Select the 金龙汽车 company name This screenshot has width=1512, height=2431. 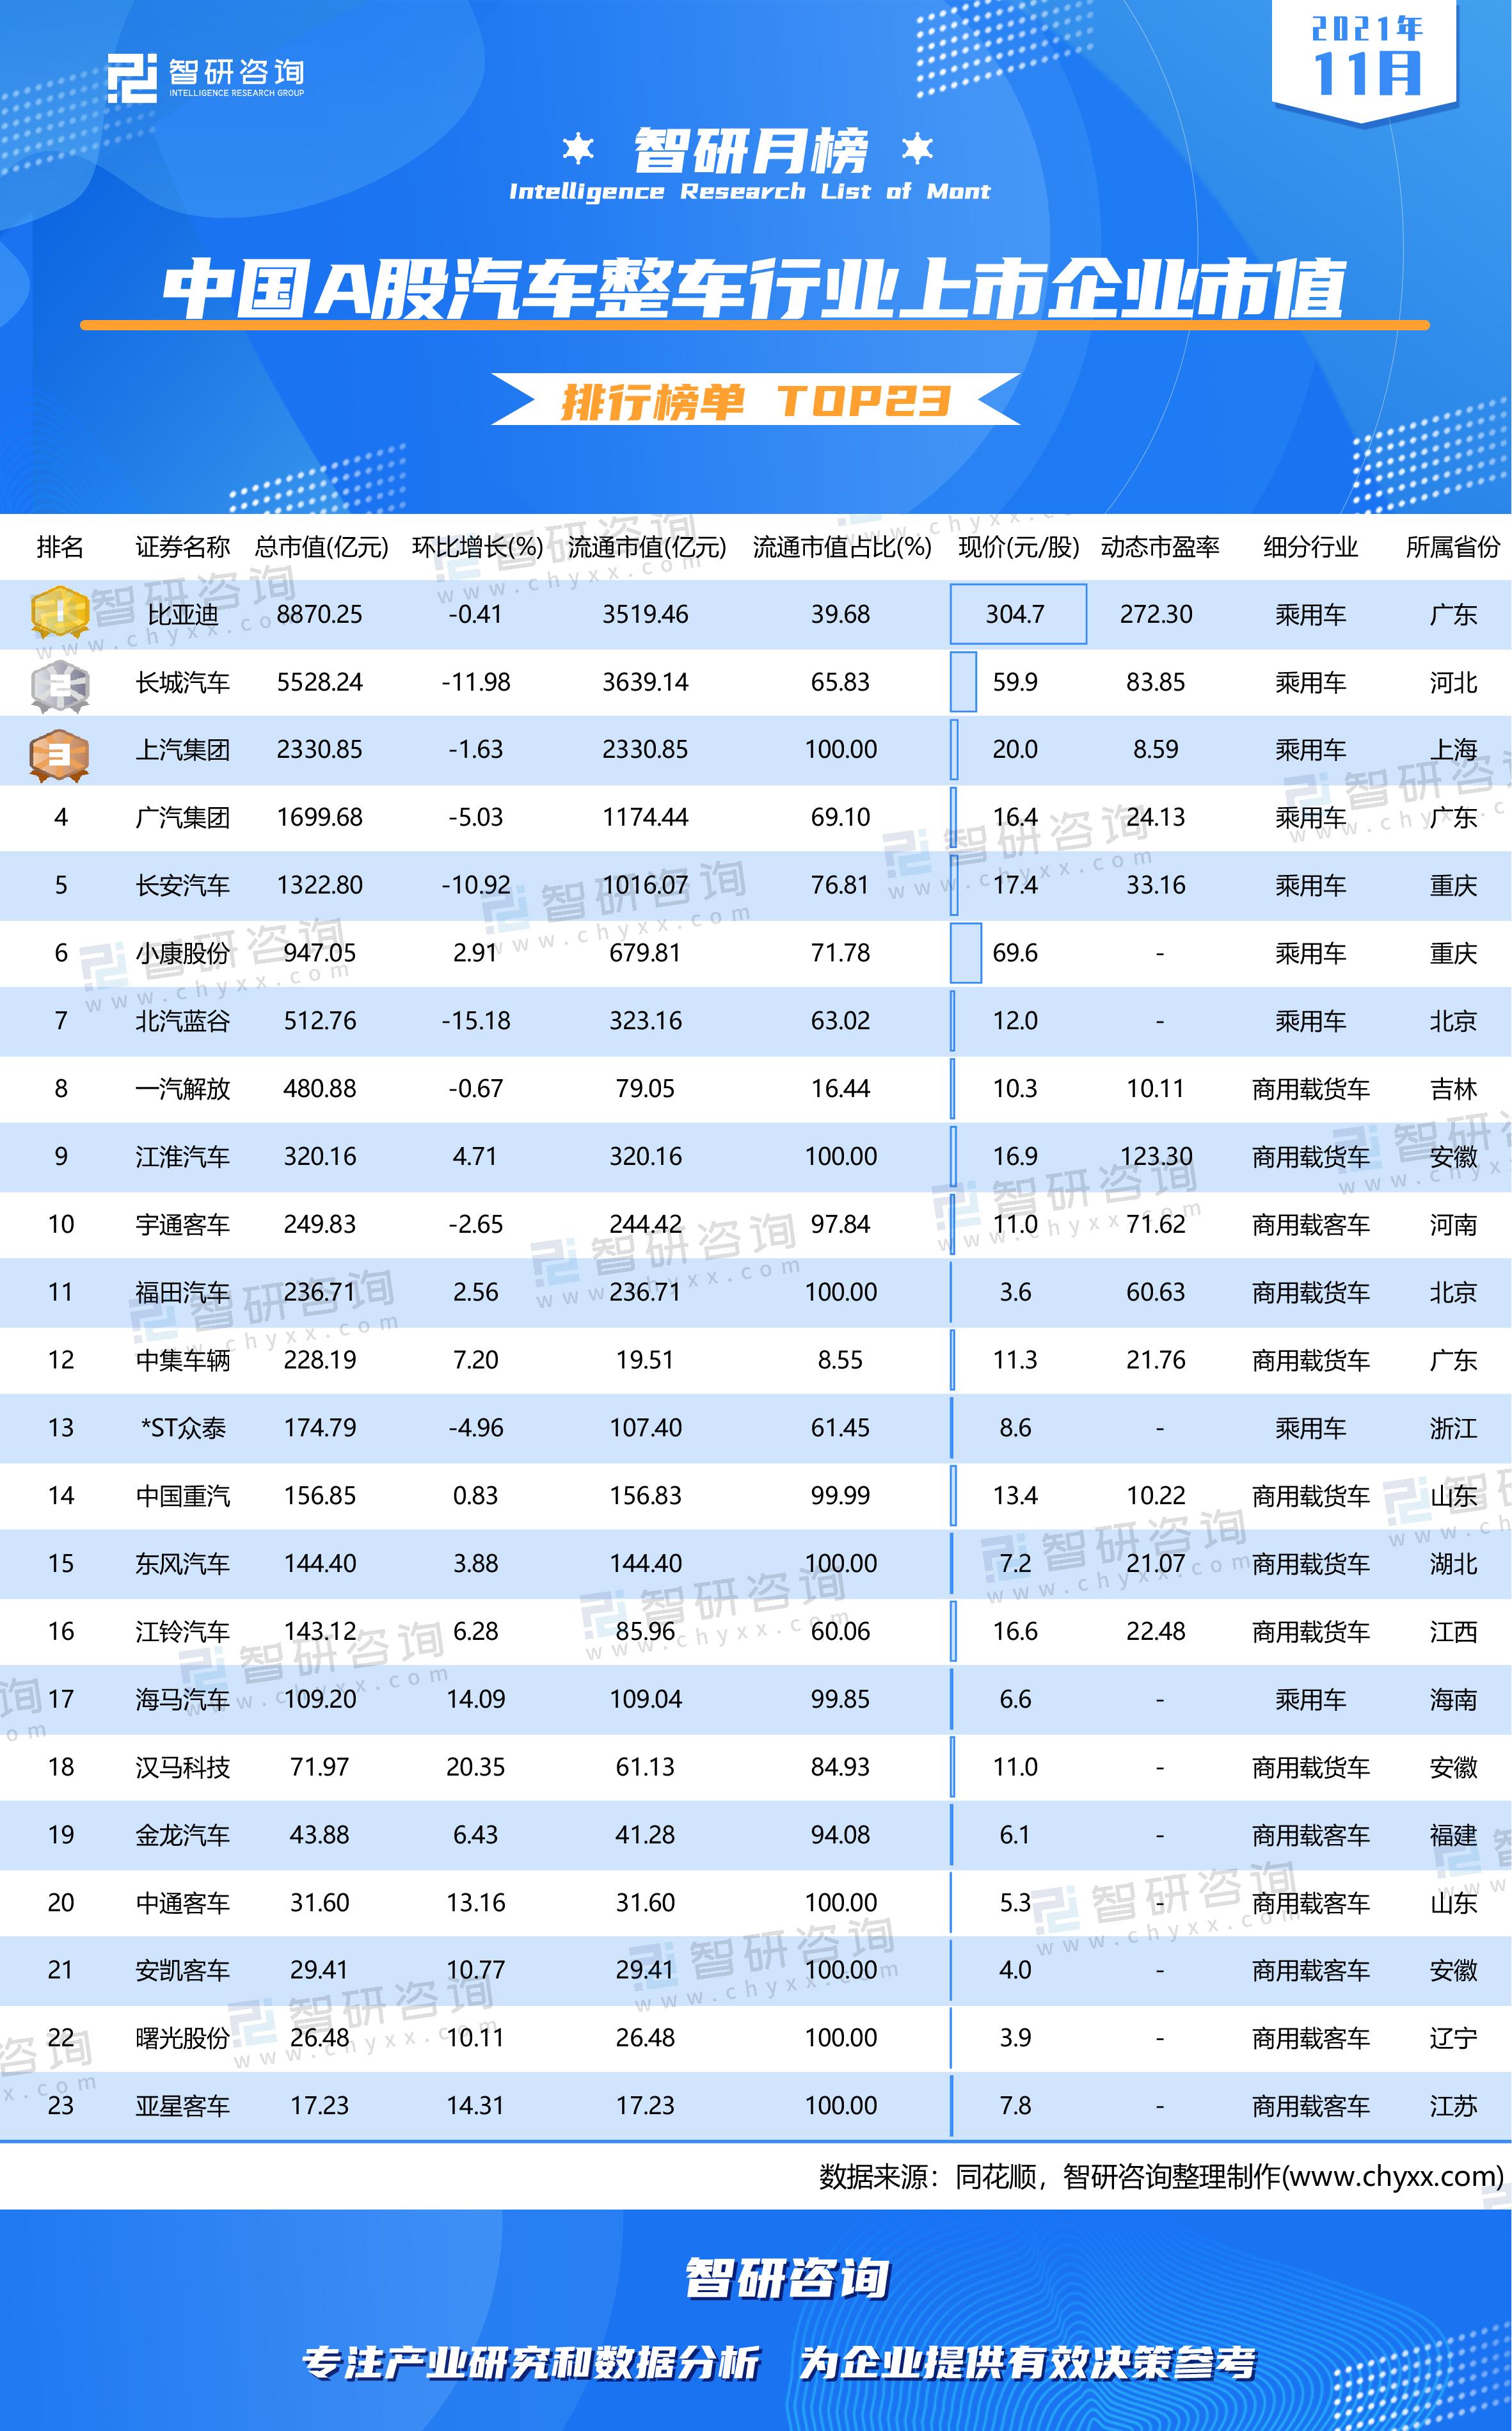click(183, 1835)
